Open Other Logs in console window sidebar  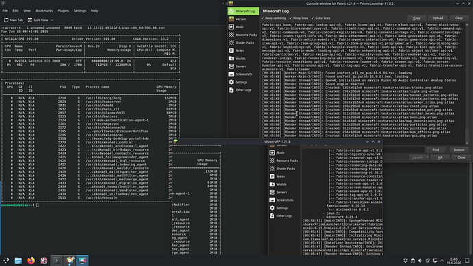[243, 90]
